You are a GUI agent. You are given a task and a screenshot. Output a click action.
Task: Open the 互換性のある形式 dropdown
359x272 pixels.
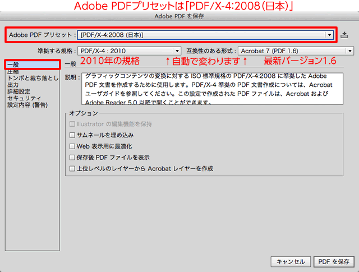pyautogui.click(x=296, y=51)
